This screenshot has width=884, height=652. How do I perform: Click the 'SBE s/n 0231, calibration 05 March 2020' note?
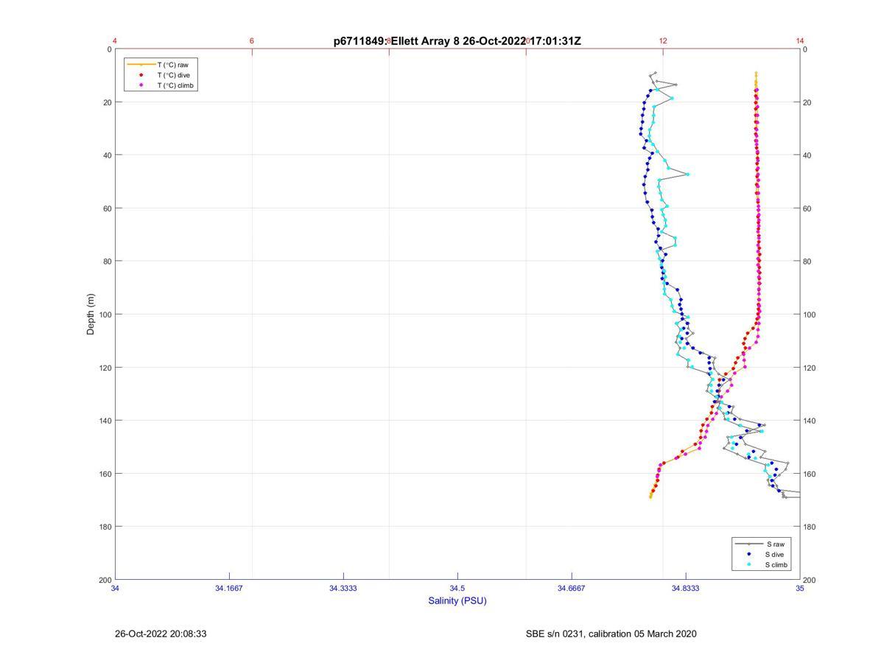tap(611, 634)
